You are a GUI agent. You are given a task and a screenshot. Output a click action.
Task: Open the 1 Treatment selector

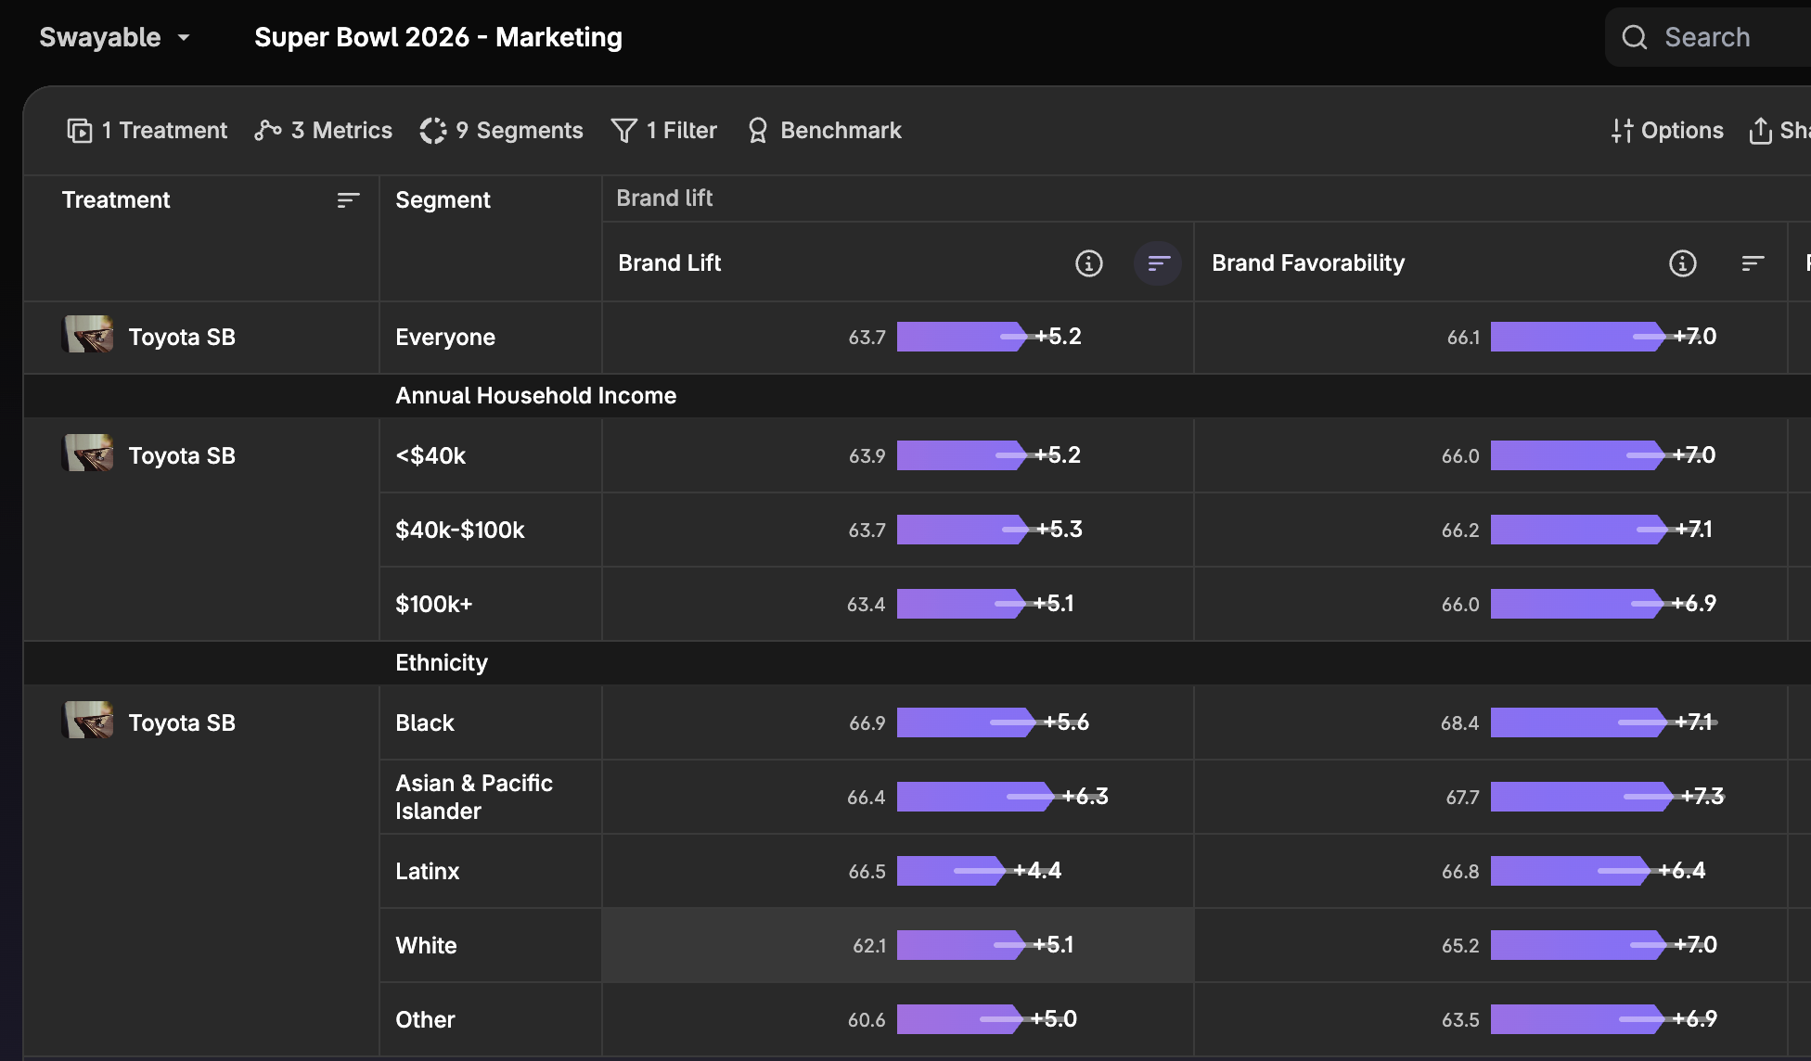[147, 131]
